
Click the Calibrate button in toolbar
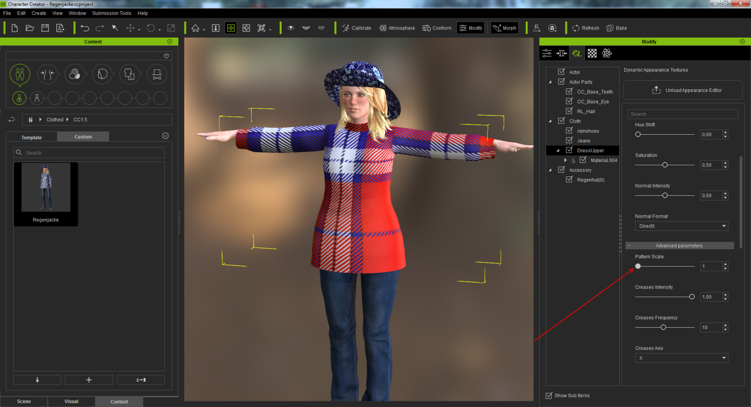pyautogui.click(x=356, y=28)
